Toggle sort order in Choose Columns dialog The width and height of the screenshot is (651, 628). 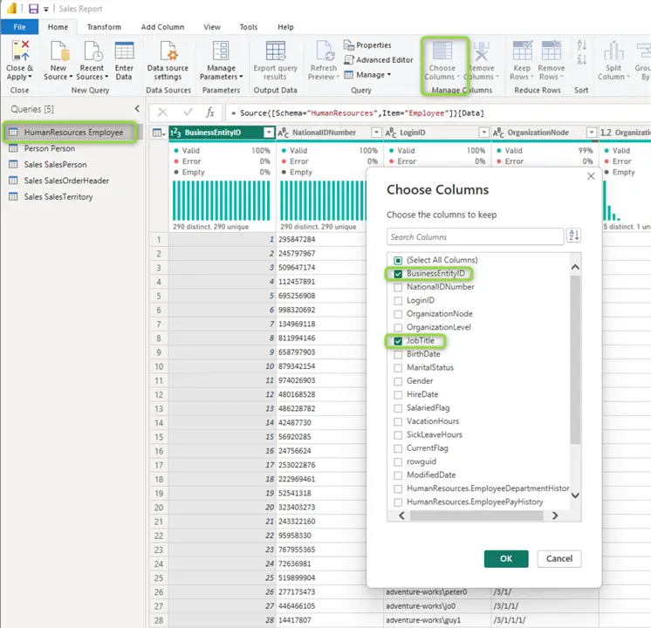[574, 235]
